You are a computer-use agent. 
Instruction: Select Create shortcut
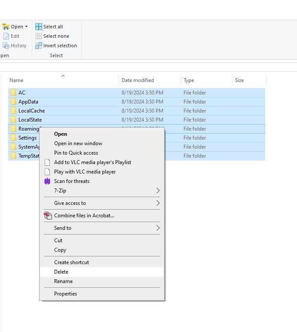102,262
